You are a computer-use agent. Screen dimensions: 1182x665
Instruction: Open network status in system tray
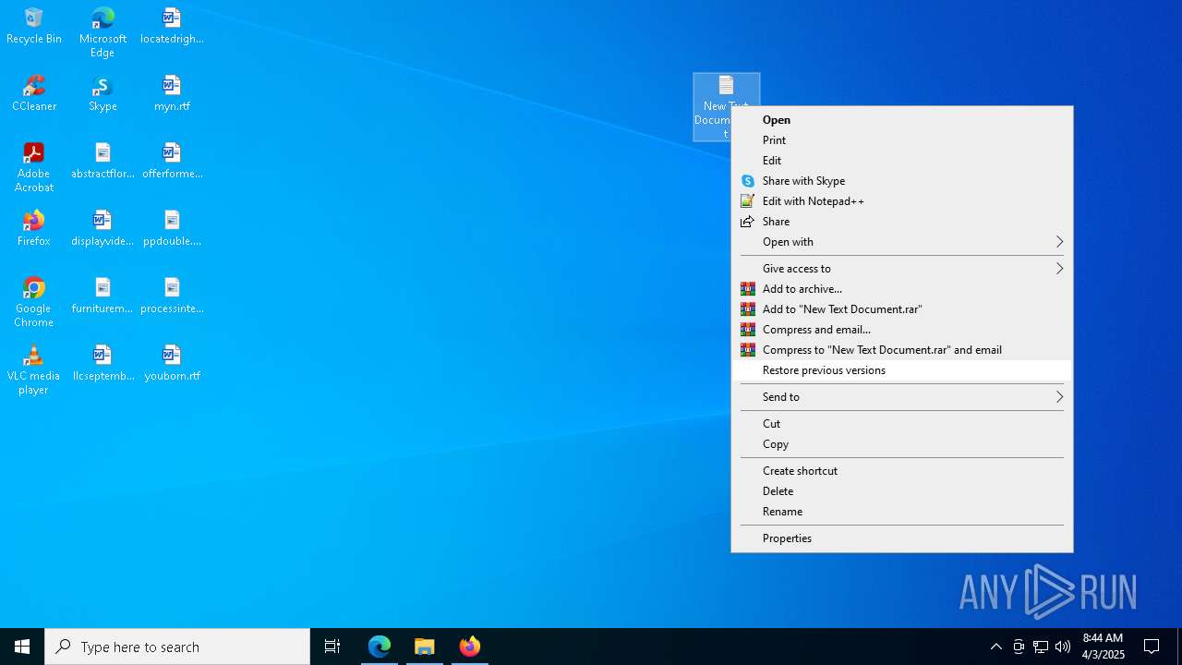pyautogui.click(x=1041, y=647)
